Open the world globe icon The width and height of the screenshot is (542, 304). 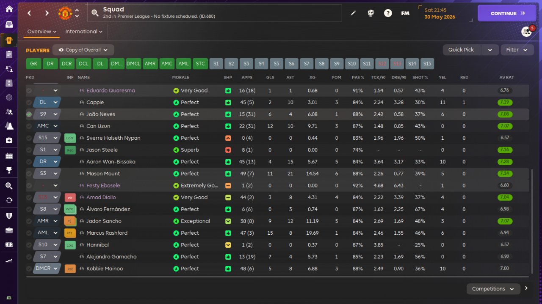371,13
